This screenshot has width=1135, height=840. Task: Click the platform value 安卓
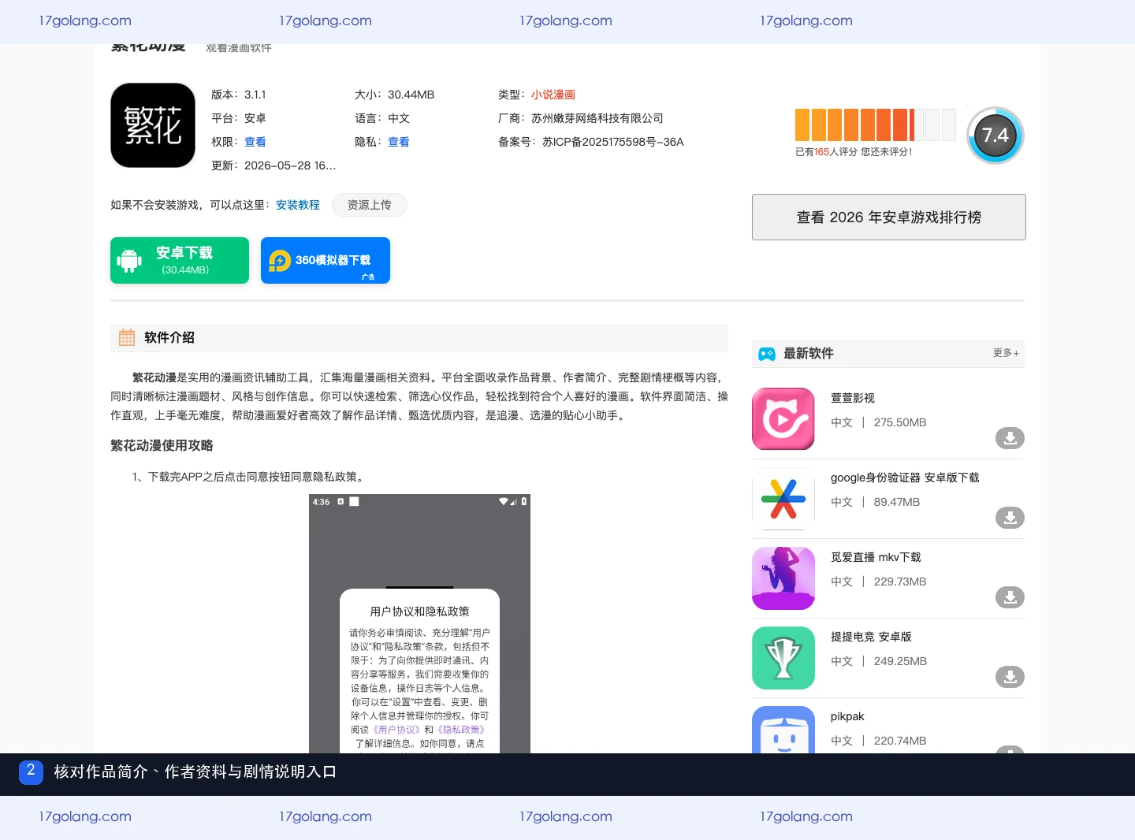point(255,118)
